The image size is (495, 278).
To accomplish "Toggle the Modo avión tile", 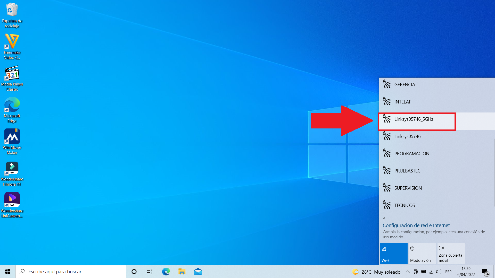I will pyautogui.click(x=422, y=254).
